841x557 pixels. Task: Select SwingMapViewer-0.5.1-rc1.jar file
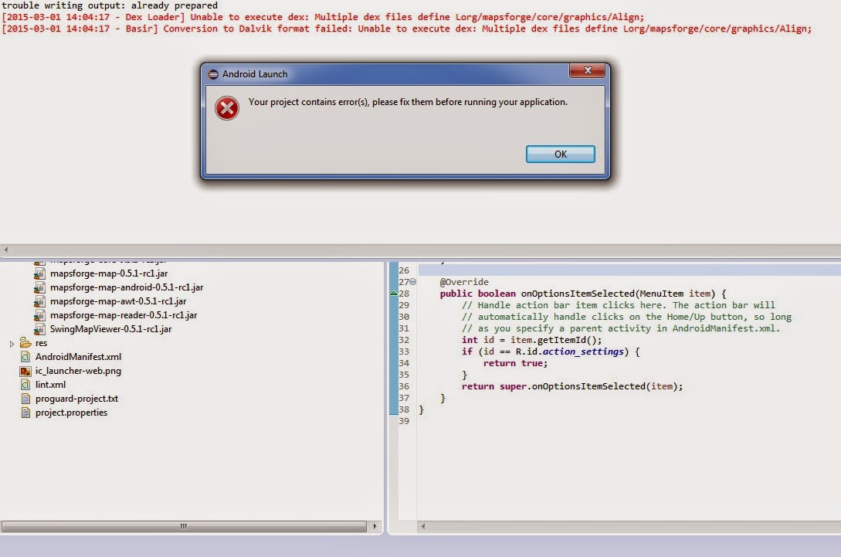110,329
